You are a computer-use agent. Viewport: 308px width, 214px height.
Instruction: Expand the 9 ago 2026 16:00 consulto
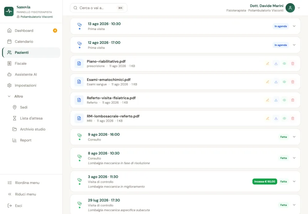[x=294, y=137]
